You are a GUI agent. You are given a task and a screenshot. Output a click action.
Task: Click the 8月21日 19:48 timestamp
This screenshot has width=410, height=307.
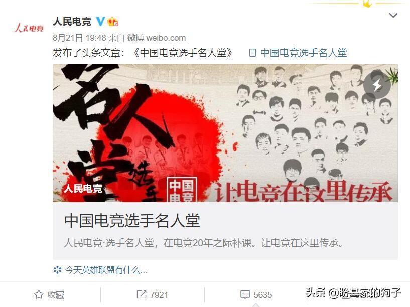pos(79,38)
